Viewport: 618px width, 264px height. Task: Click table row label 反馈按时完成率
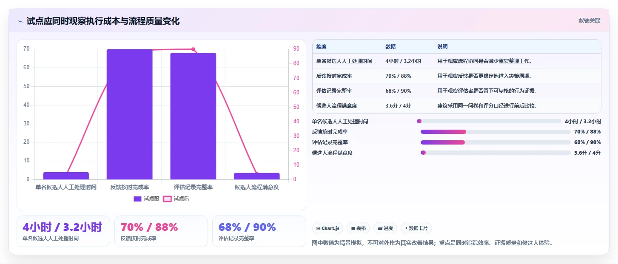pos(334,76)
